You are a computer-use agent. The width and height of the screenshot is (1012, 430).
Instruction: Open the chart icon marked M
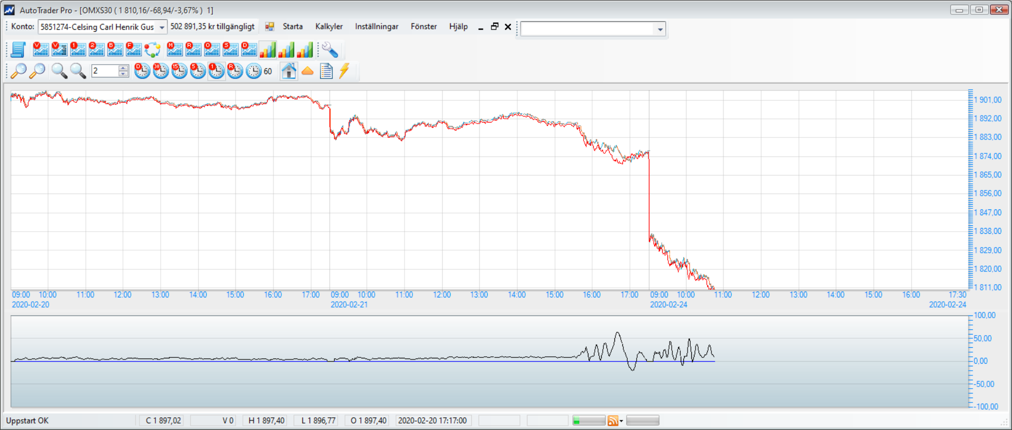(x=174, y=50)
